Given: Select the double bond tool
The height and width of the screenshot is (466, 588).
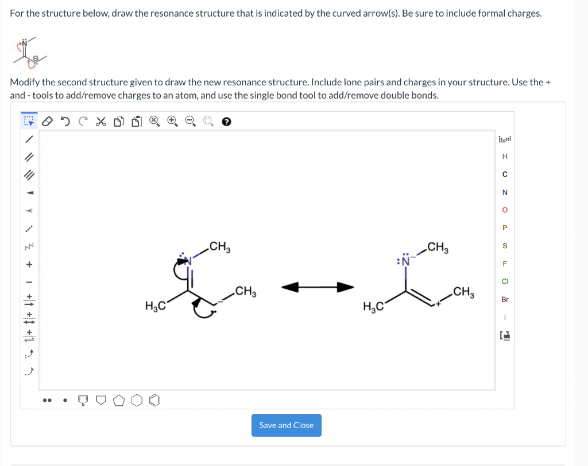Looking at the screenshot, I should coord(29,156).
